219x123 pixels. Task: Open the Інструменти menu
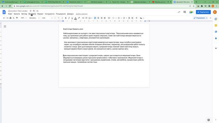[50, 14]
